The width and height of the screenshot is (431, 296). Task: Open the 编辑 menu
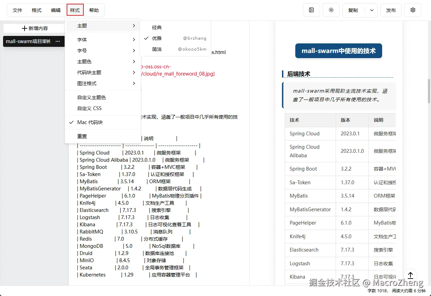click(x=56, y=10)
